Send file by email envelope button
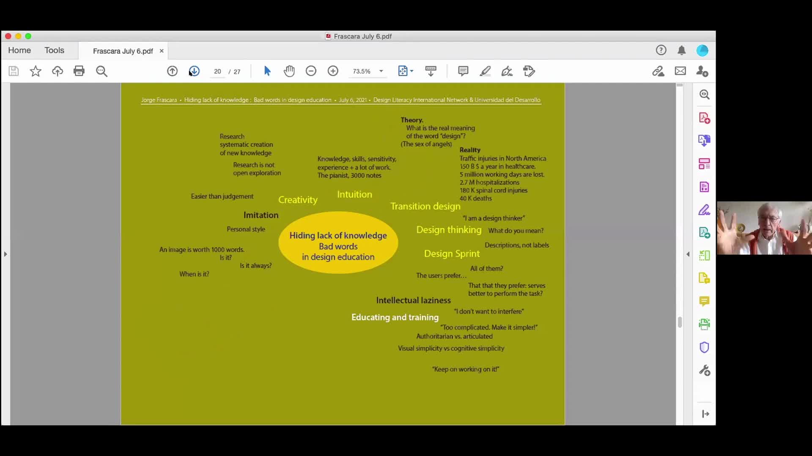812x456 pixels. (x=680, y=71)
